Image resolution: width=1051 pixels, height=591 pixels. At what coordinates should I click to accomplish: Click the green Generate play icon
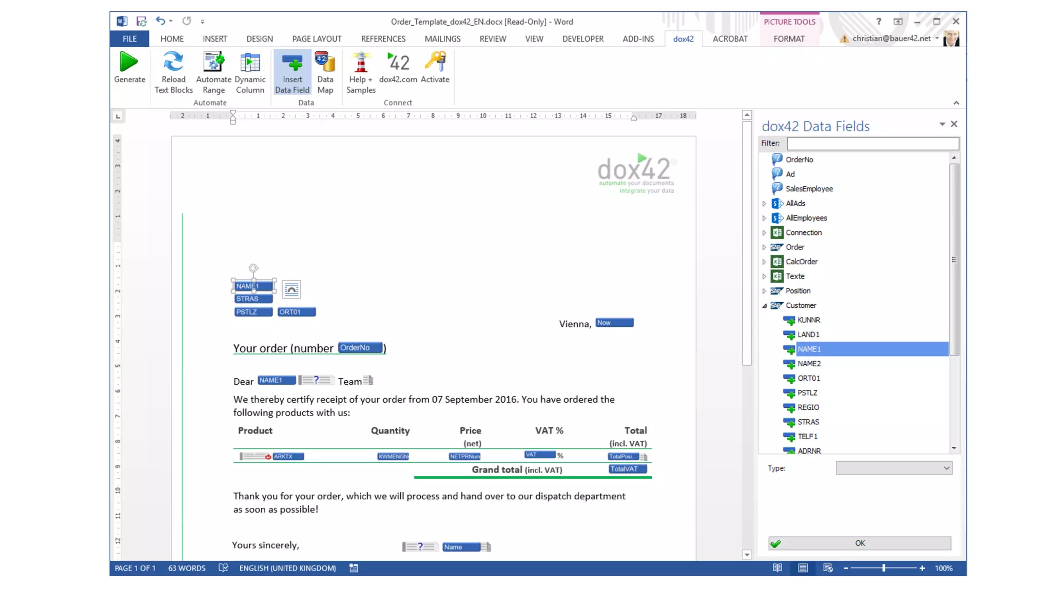pyautogui.click(x=129, y=62)
